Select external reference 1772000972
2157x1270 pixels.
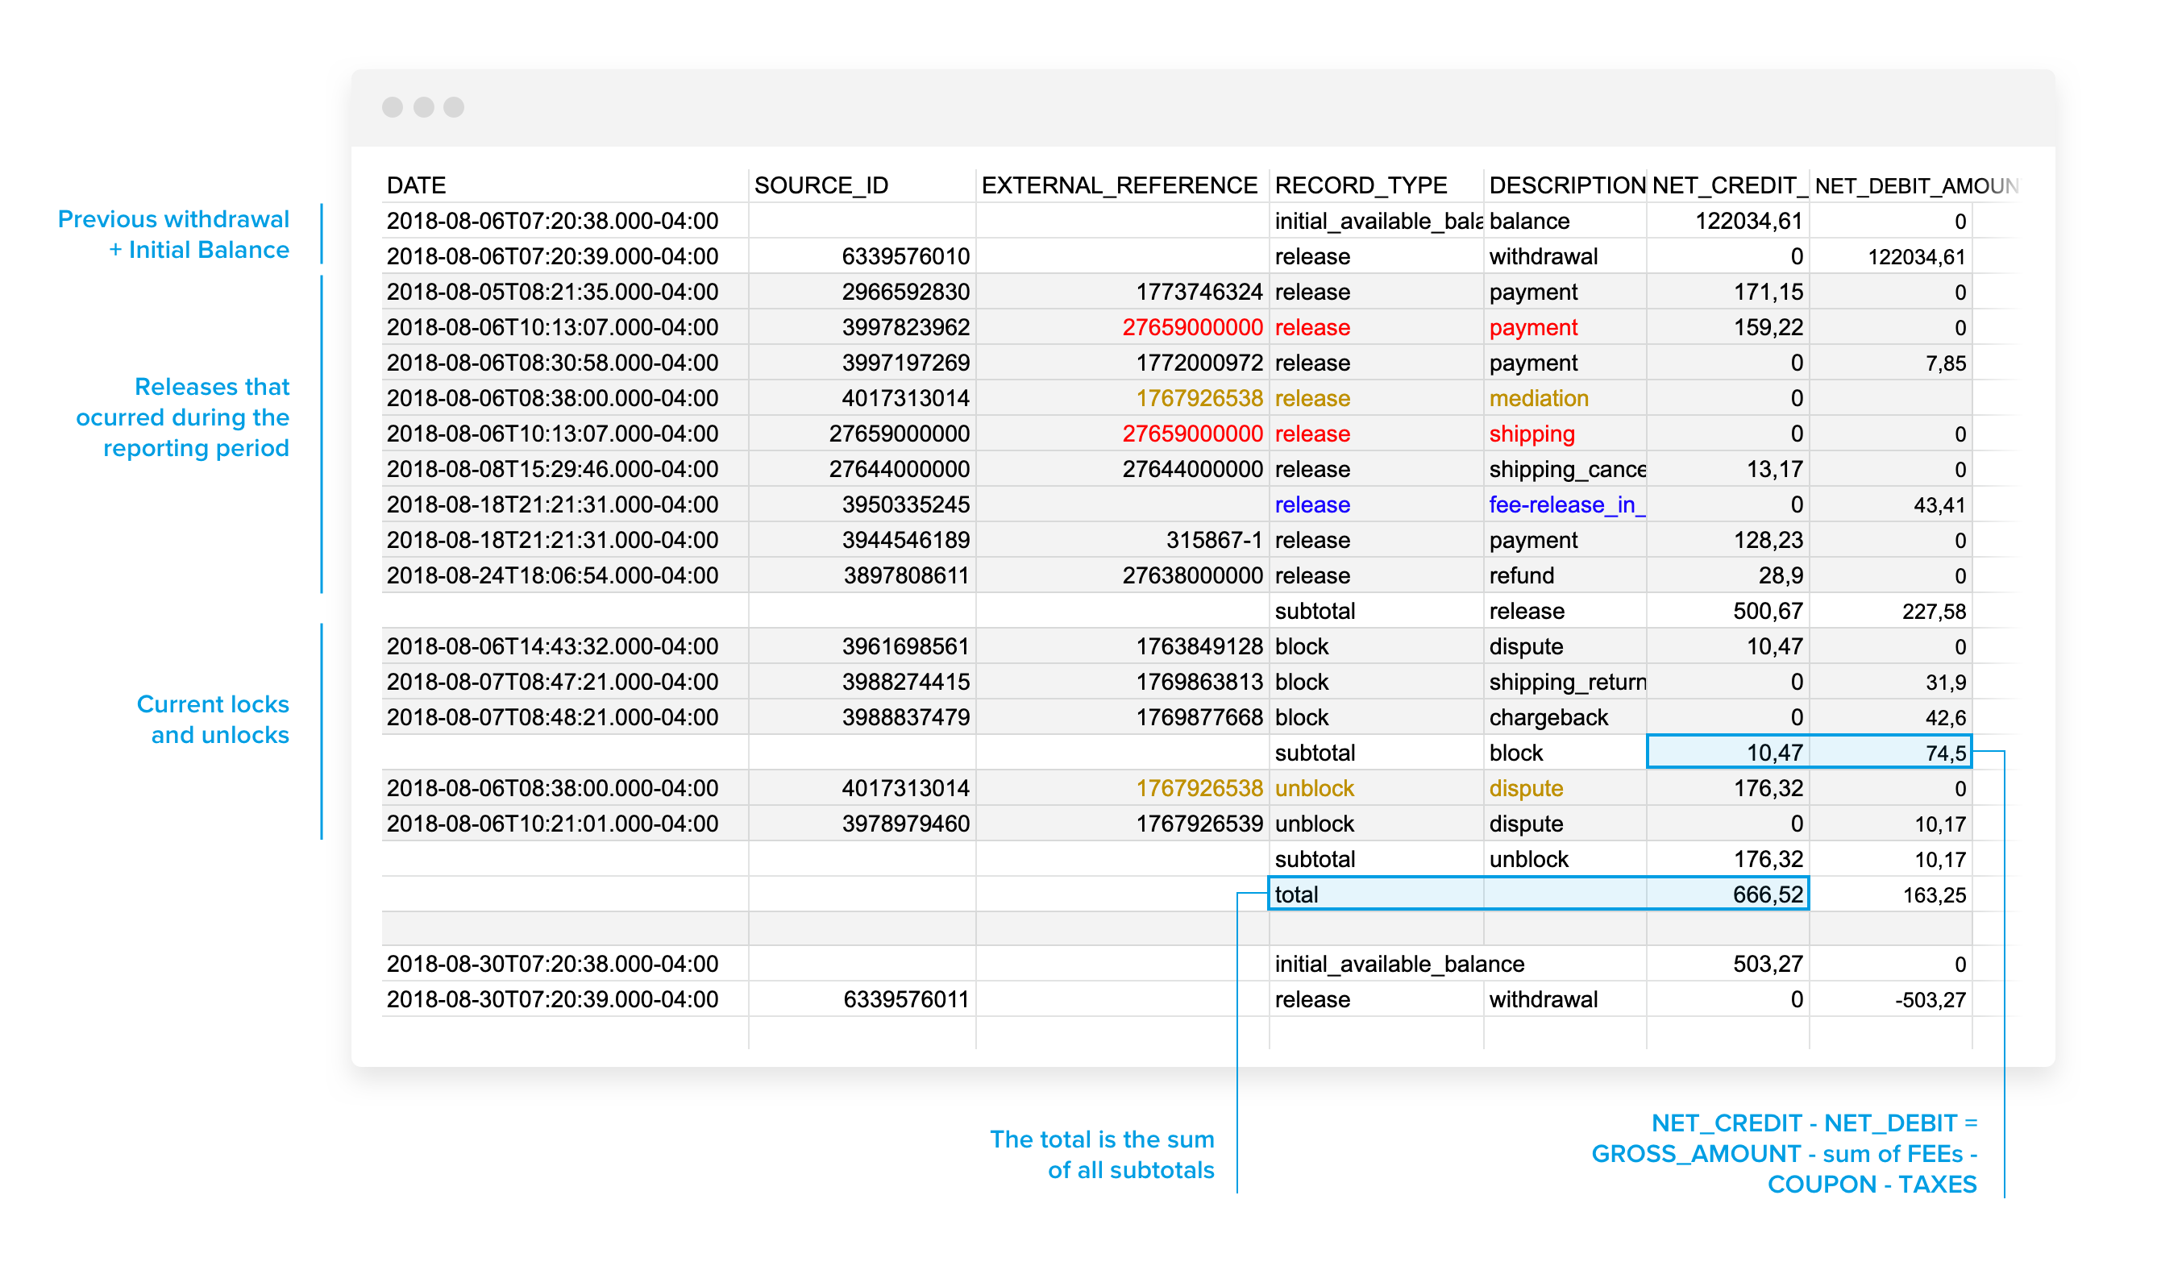point(1199,363)
